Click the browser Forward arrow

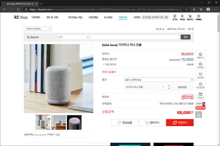[12, 9]
